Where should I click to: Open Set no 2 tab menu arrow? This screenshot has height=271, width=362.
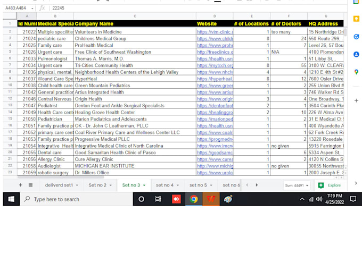pyautogui.click(x=111, y=185)
